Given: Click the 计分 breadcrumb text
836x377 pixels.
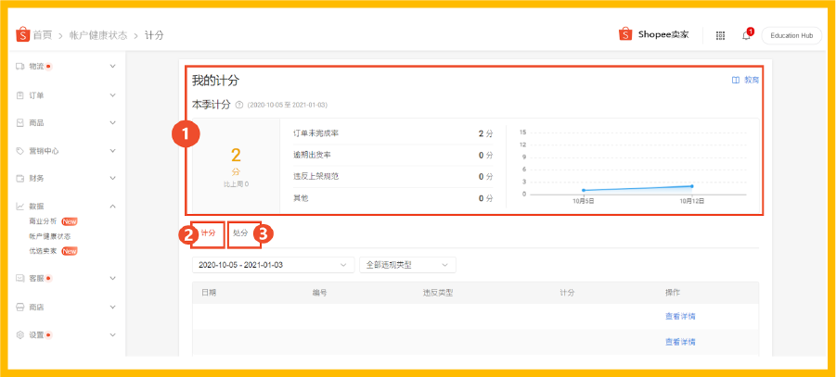Looking at the screenshot, I should click(154, 35).
